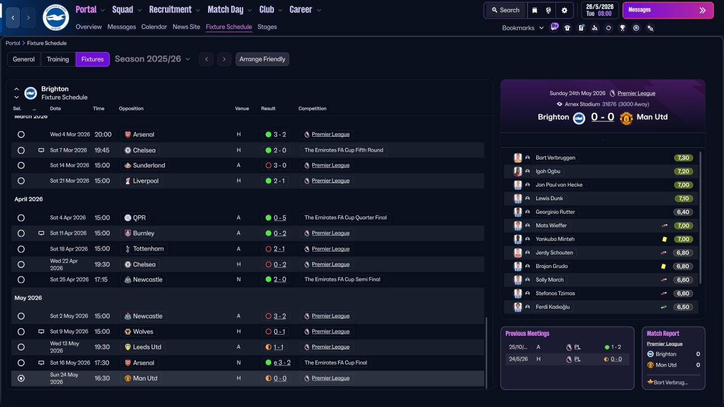Go back with the left arrow
724x407 pixels.
14,18
